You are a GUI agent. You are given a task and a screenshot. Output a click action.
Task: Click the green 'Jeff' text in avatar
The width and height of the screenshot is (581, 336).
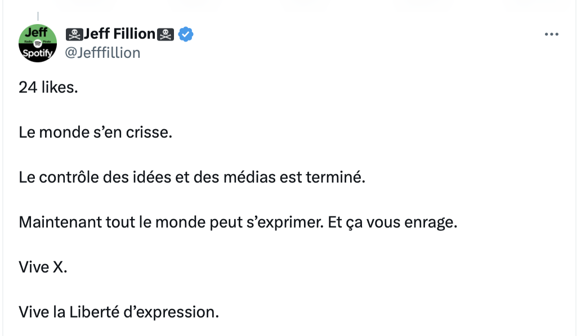click(x=36, y=33)
